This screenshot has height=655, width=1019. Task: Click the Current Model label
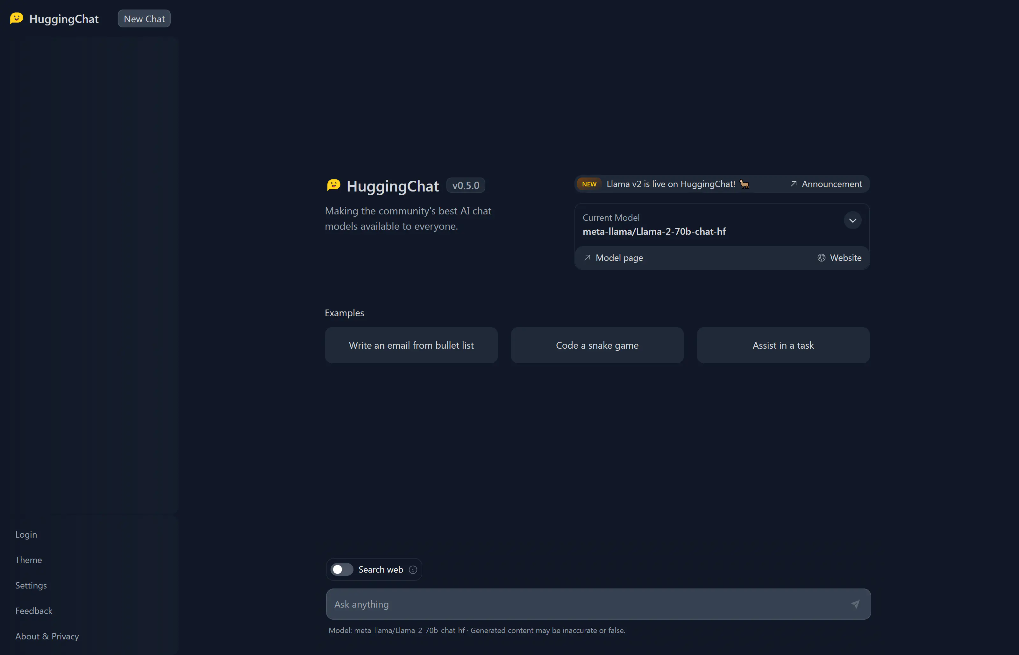tap(611, 217)
